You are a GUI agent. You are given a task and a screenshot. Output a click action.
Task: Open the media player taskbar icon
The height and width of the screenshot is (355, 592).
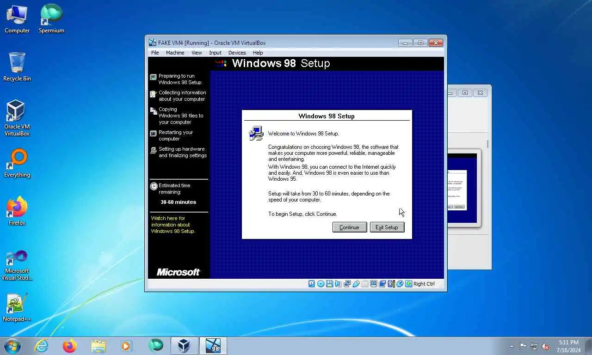point(126,346)
